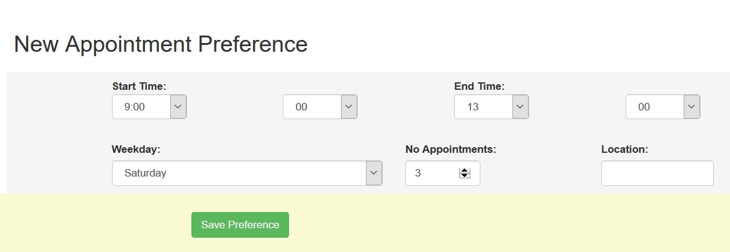Open the Start Time minutes box showing 00

[312, 107]
